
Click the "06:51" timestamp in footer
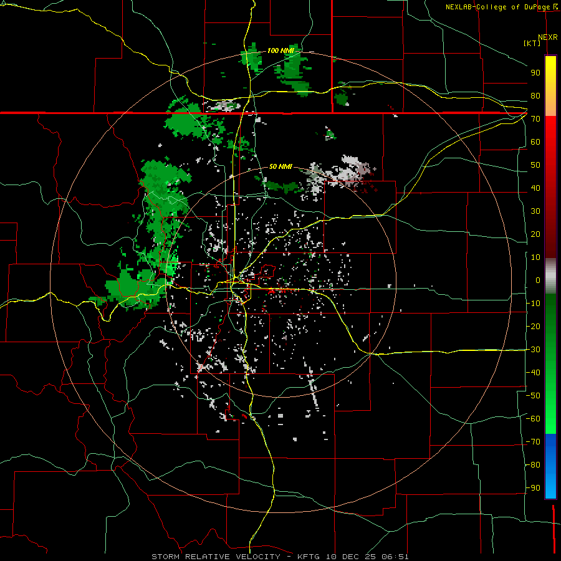click(395, 557)
